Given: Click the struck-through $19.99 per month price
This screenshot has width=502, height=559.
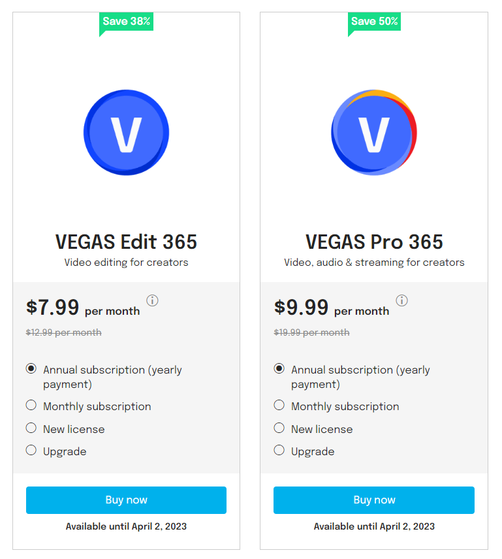Looking at the screenshot, I should 312,332.
